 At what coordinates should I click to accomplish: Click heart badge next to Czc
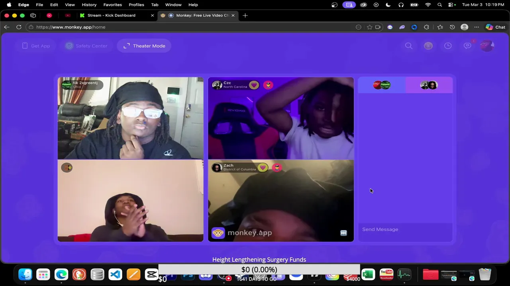(254, 85)
